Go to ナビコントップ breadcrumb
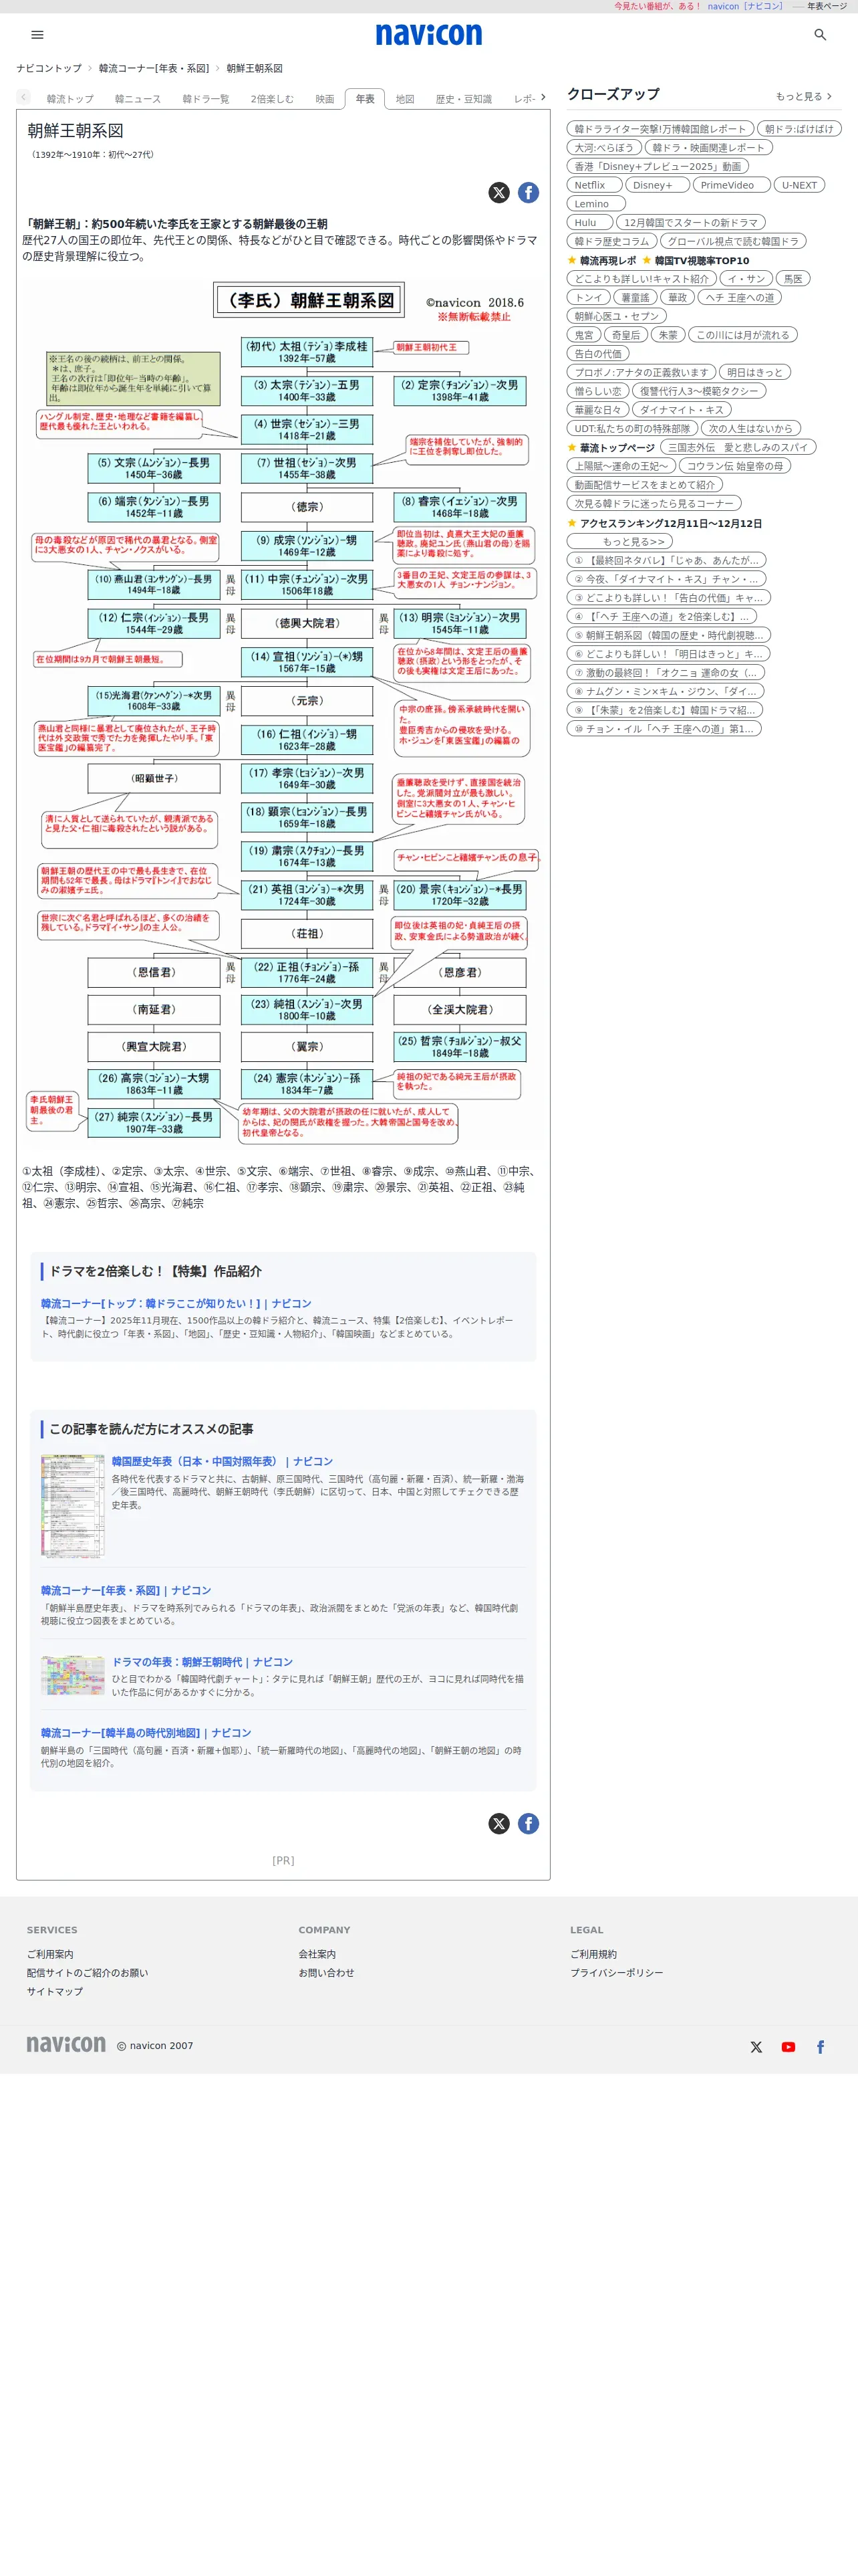Image resolution: width=858 pixels, height=2576 pixels. pos(49,68)
